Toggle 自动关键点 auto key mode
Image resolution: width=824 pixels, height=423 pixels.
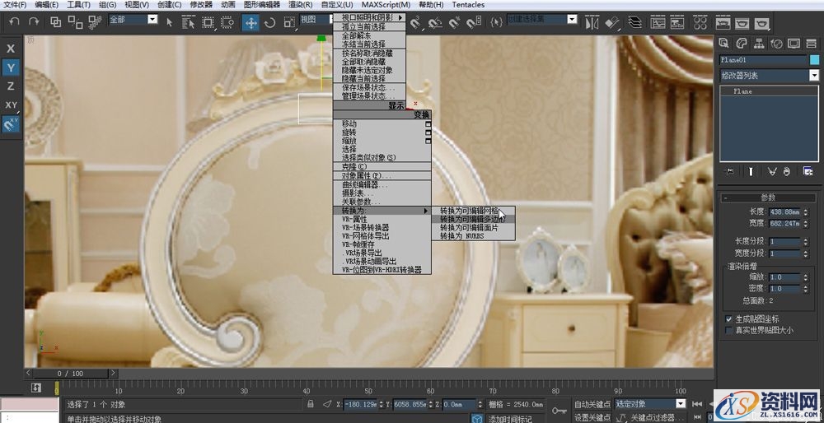pyautogui.click(x=592, y=404)
